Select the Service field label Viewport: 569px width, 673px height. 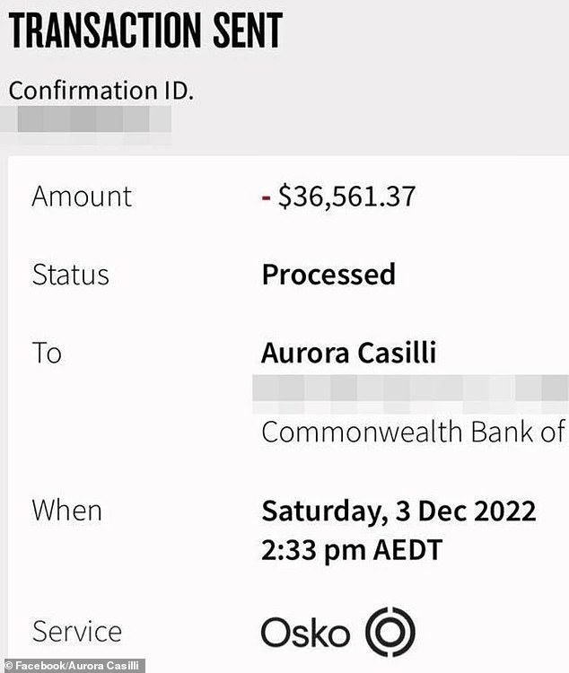coord(77,632)
